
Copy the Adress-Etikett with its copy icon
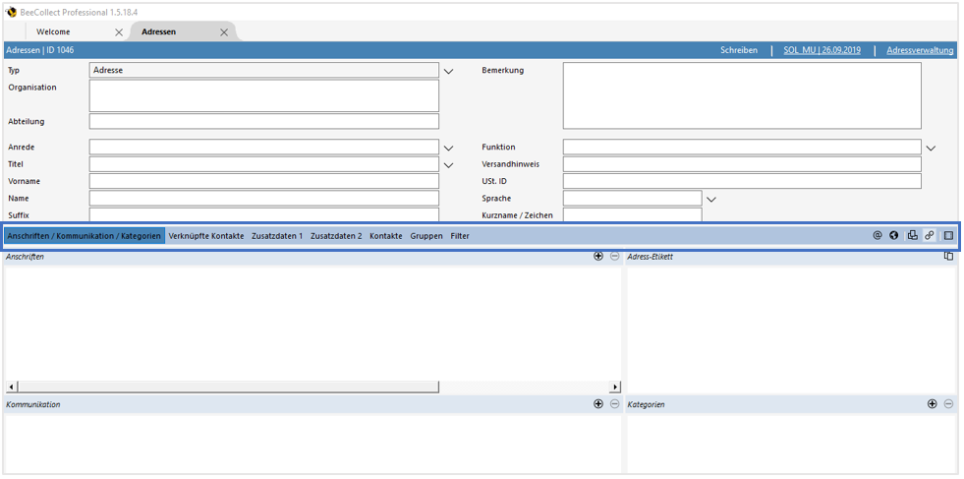click(948, 256)
